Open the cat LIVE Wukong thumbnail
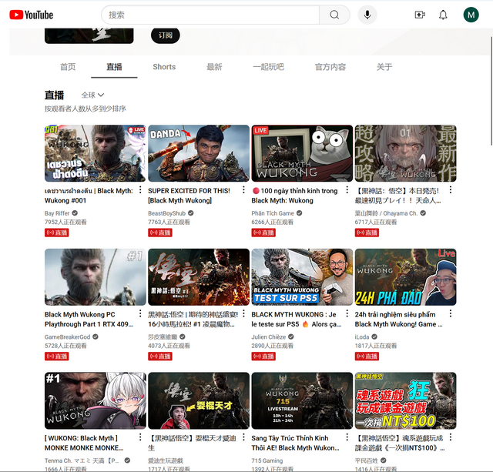The image size is (493, 472). coord(302,153)
